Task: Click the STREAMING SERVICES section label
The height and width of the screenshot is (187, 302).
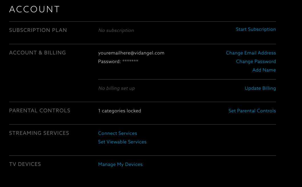Action: point(39,133)
